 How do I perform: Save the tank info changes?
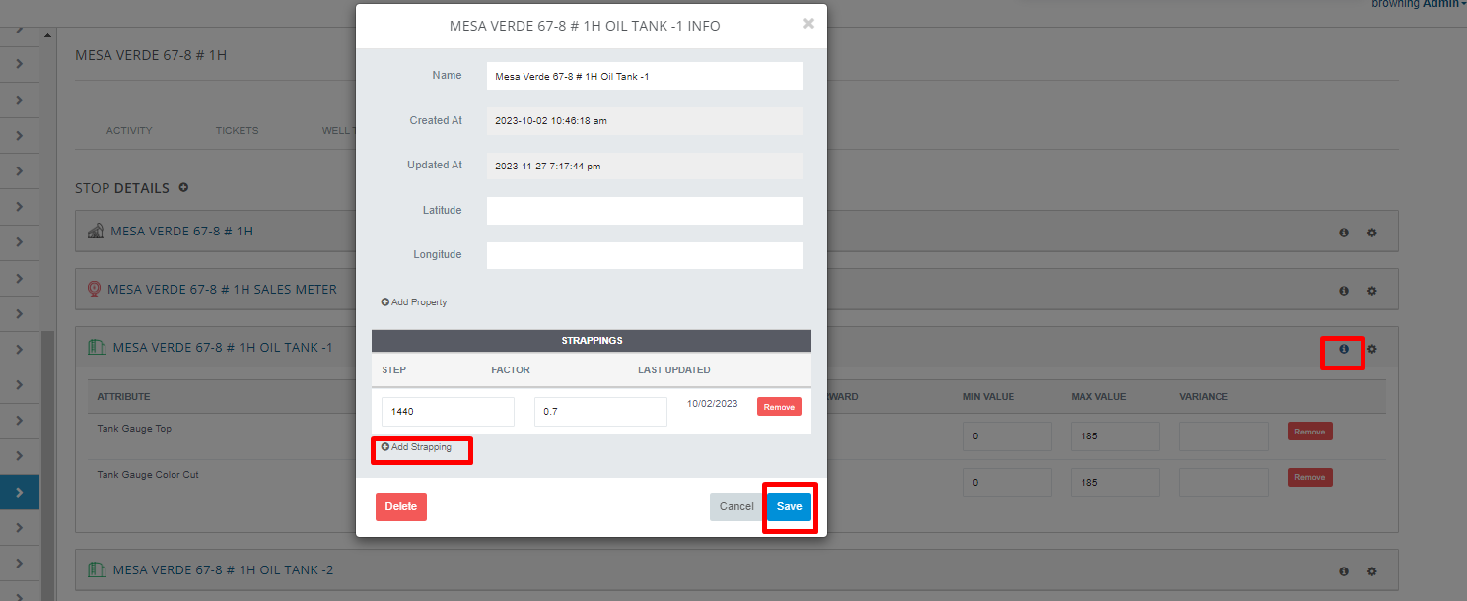(789, 506)
